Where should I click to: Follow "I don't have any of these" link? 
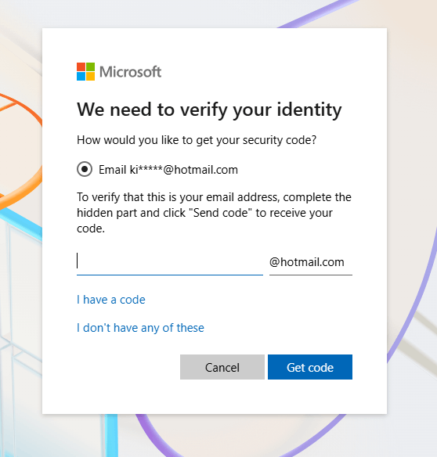140,328
